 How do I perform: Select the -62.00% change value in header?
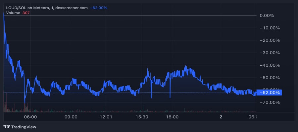coord(98,8)
